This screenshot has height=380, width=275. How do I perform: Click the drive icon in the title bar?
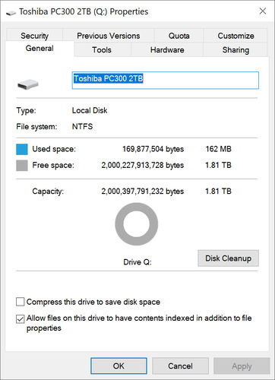11,12
